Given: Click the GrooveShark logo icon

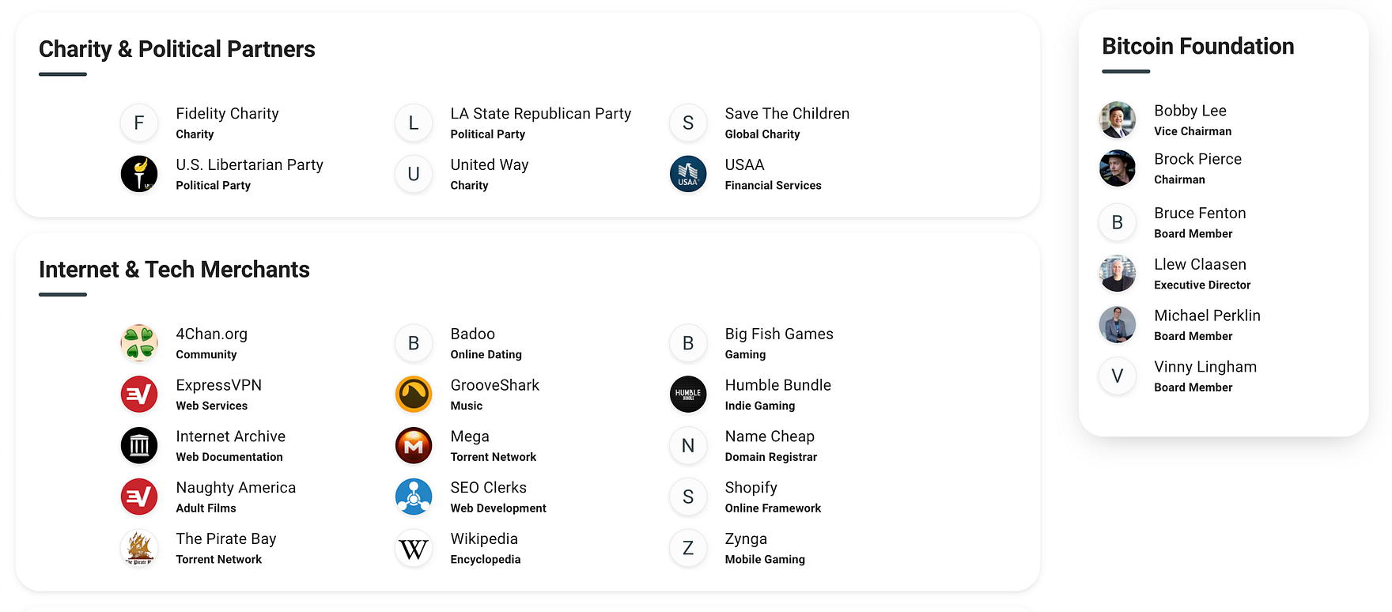Looking at the screenshot, I should 414,395.
